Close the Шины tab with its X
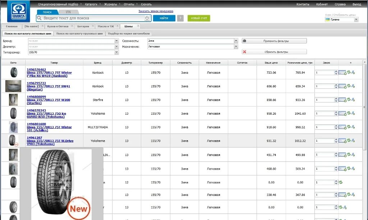368x220 pixels. click(138, 26)
